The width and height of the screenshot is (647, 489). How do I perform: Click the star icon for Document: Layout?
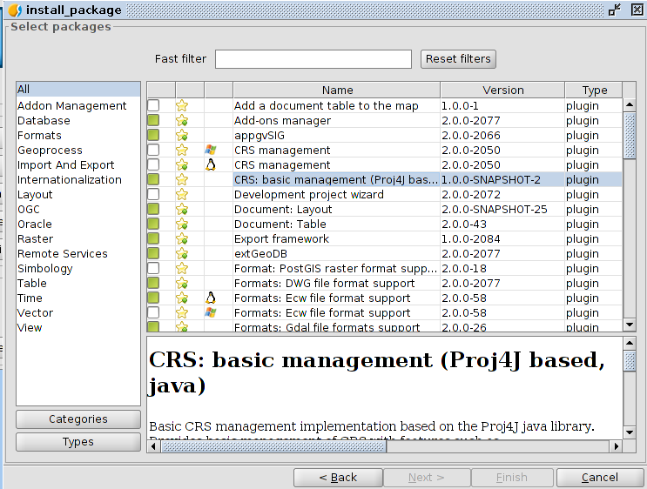click(x=182, y=209)
